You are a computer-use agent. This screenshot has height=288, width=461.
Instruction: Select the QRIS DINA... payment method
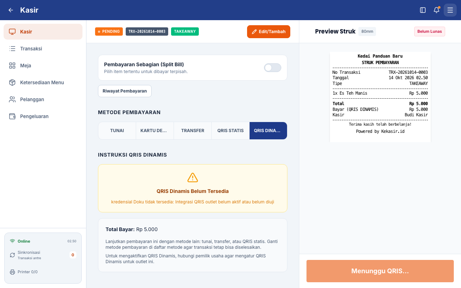pyautogui.click(x=268, y=131)
